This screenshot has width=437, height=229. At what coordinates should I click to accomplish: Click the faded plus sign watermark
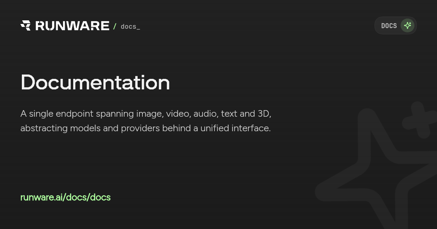[423, 120]
